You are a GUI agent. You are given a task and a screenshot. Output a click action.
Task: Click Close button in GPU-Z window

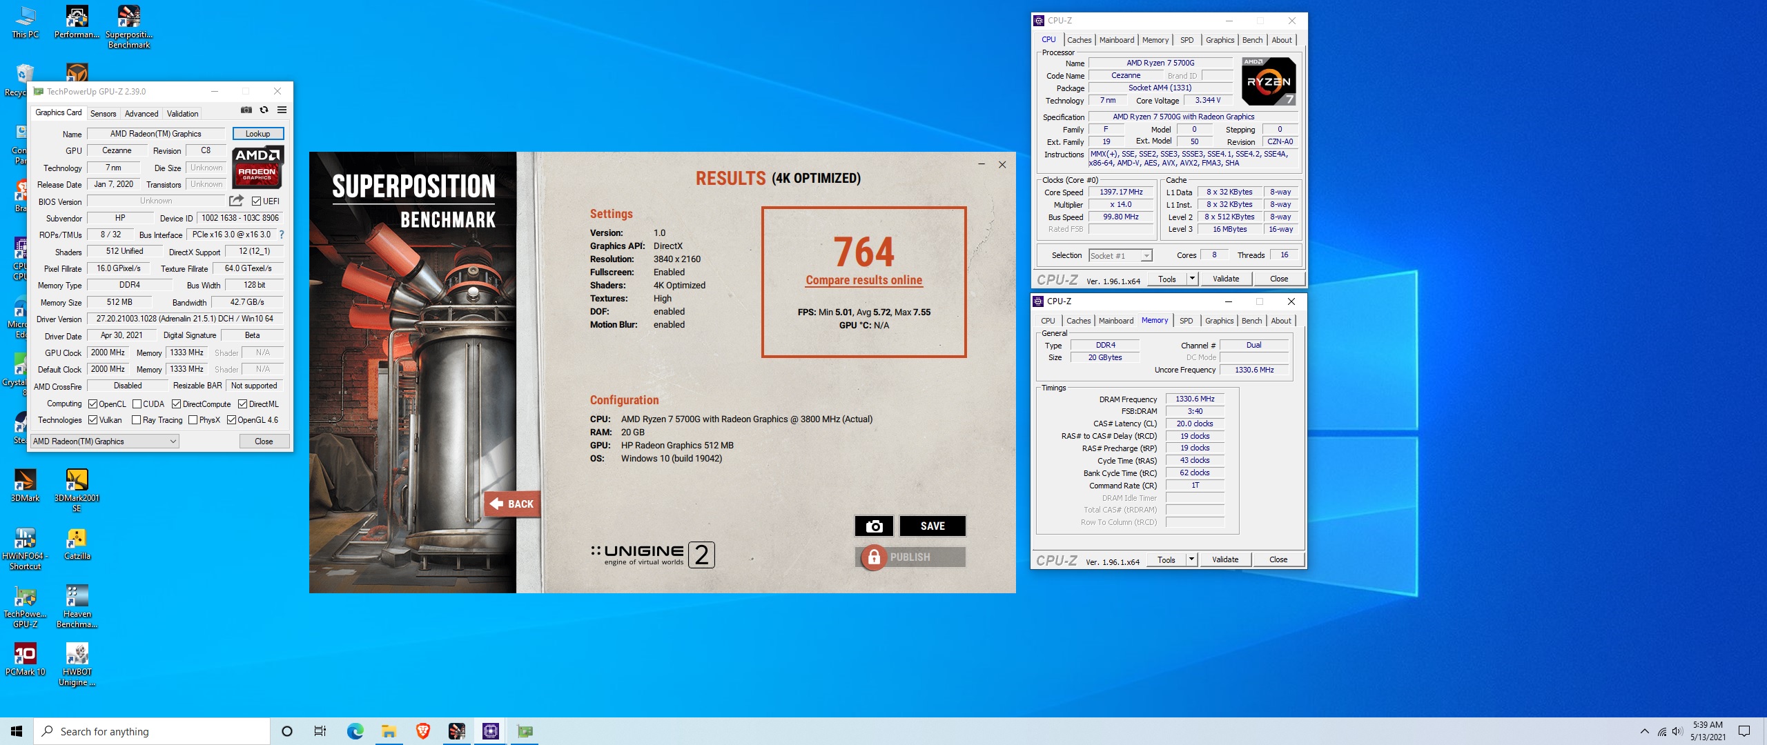(264, 441)
